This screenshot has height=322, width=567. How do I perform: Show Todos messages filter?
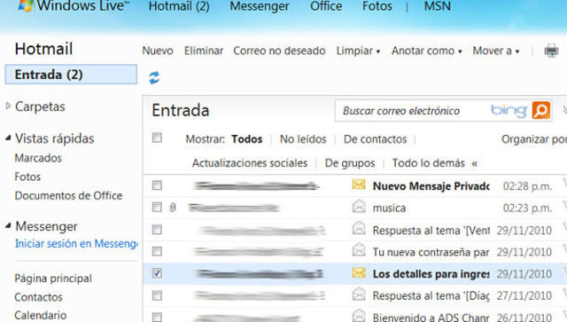[247, 139]
